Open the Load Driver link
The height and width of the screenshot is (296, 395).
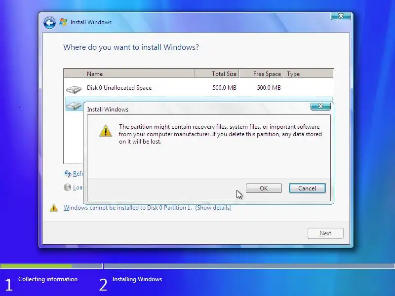pos(78,187)
